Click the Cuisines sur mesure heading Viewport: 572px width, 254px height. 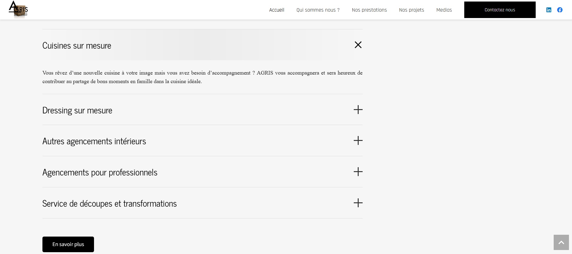[x=77, y=46]
